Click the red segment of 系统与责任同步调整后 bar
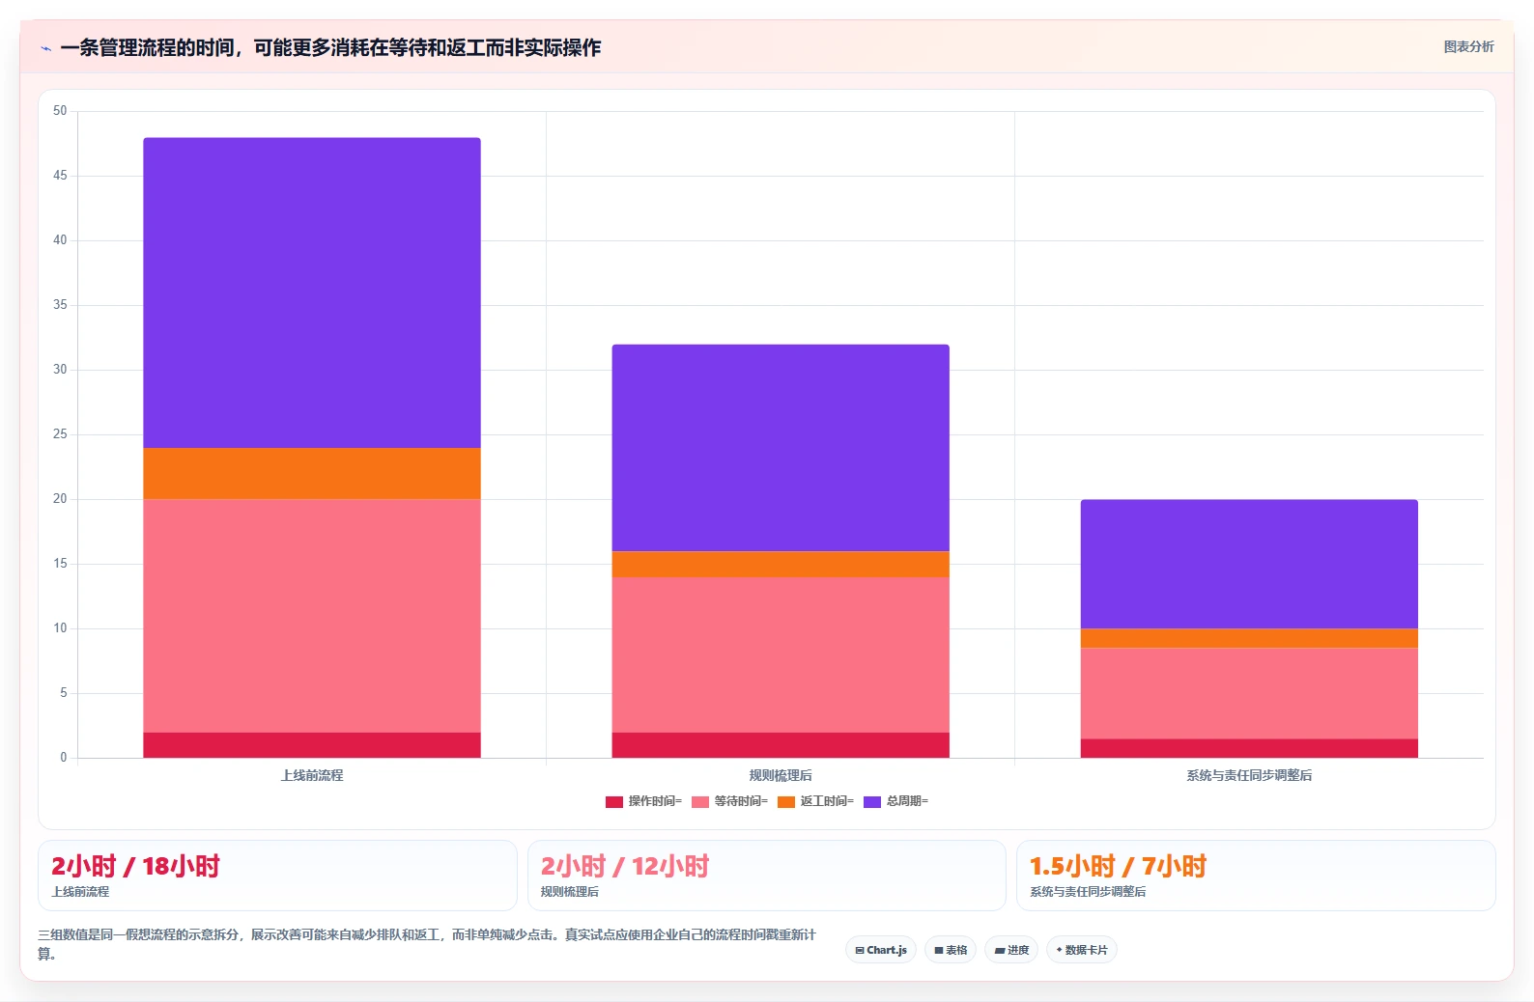The image size is (1534, 1002). [1249, 748]
